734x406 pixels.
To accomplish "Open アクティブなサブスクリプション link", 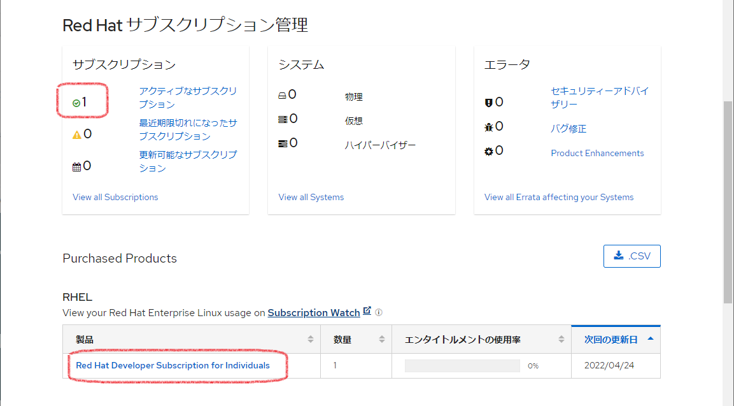I will (x=188, y=98).
